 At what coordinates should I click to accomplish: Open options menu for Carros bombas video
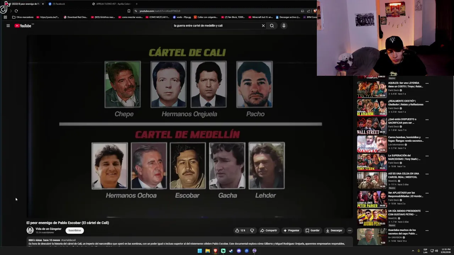pos(427,138)
